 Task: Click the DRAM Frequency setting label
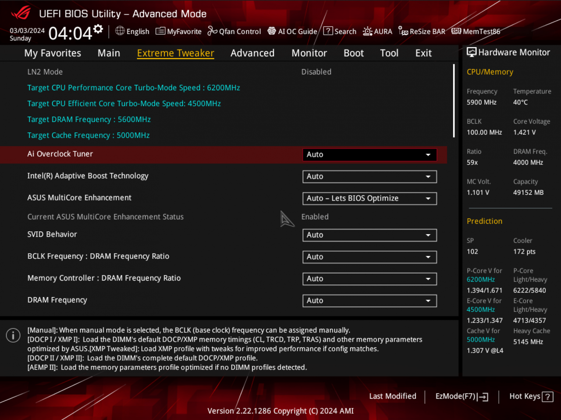coord(57,300)
